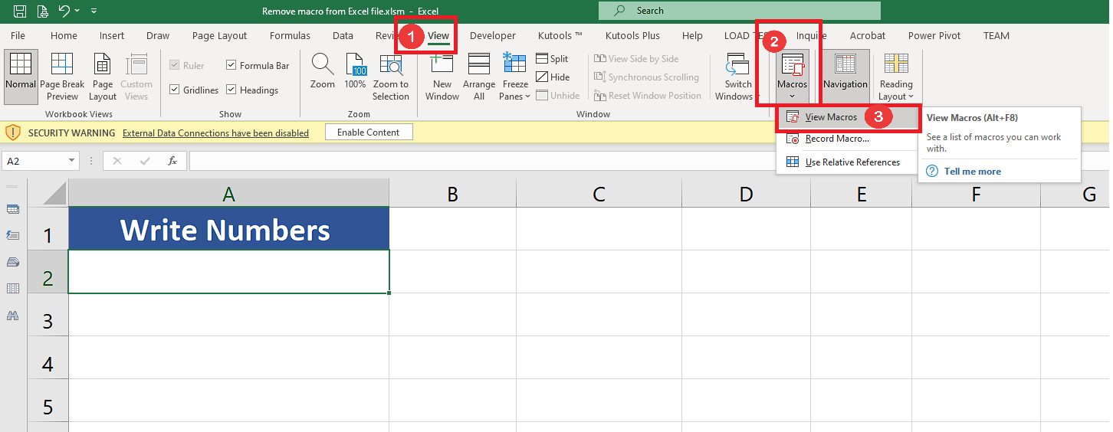This screenshot has height=432, width=1113.
Task: Click the Macros button icon
Action: point(793,65)
